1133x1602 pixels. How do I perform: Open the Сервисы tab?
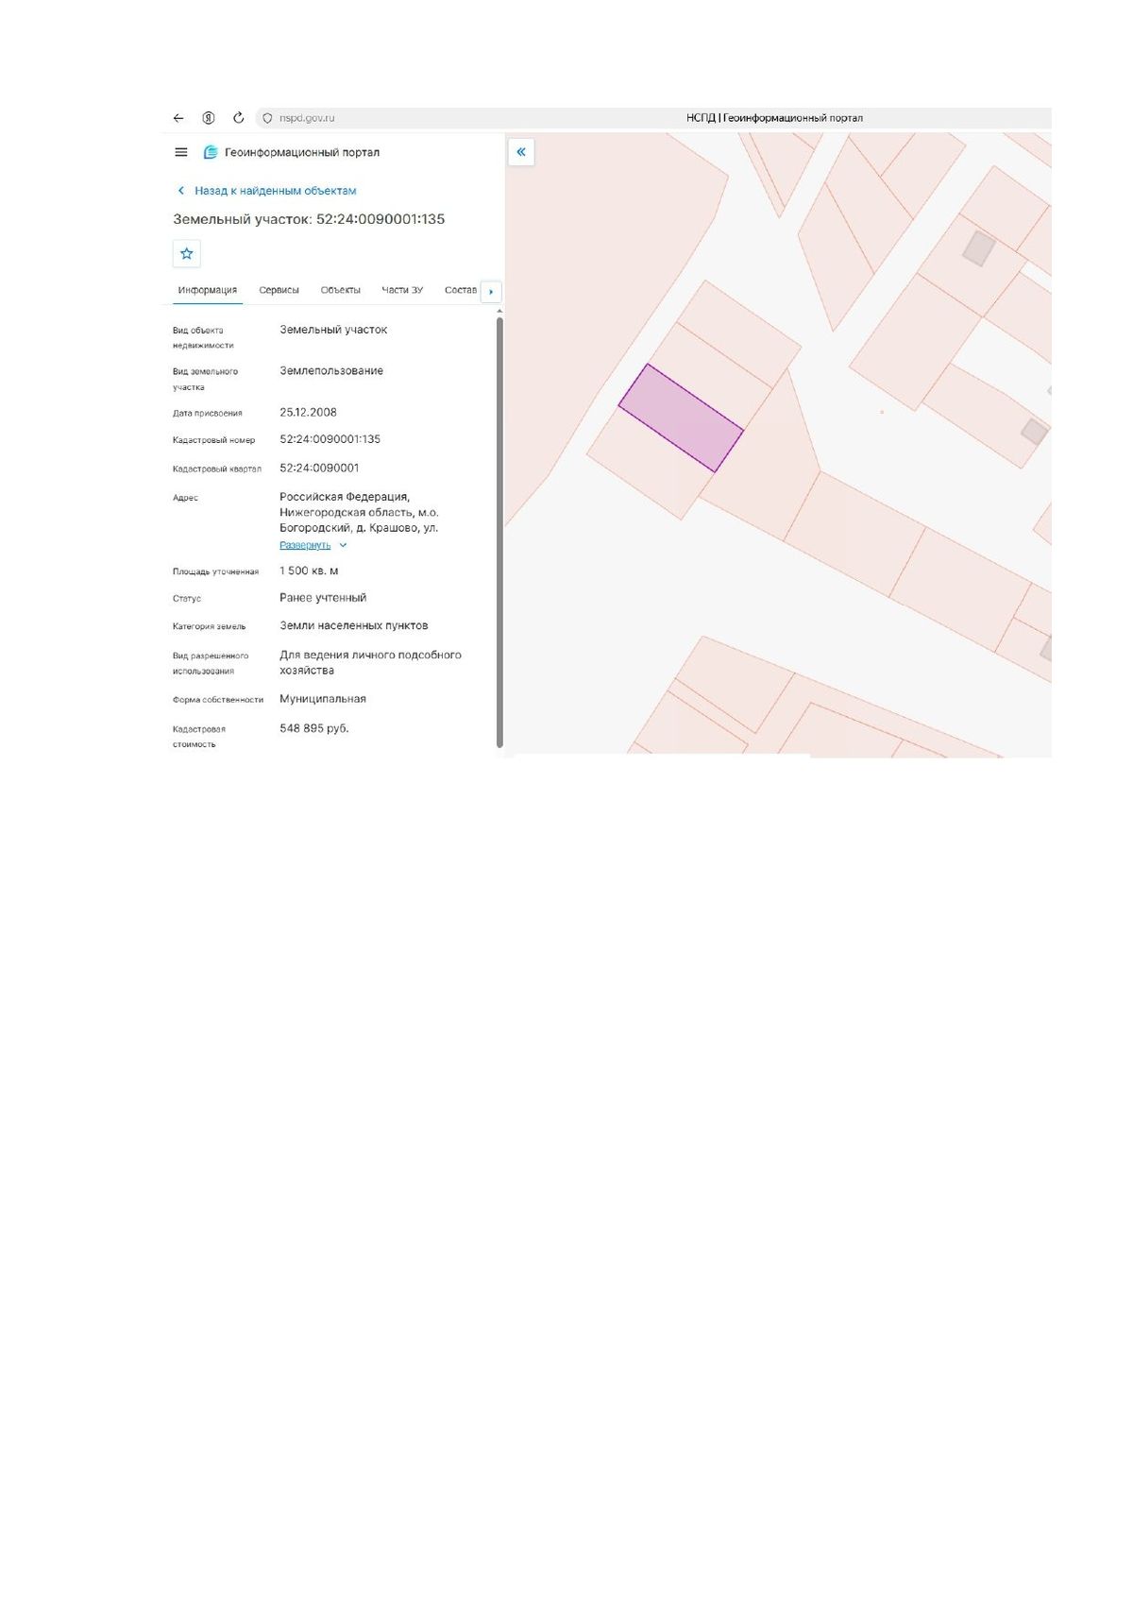point(279,290)
